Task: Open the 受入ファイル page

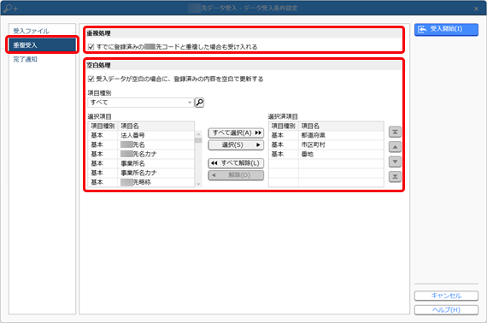Action: point(31,31)
